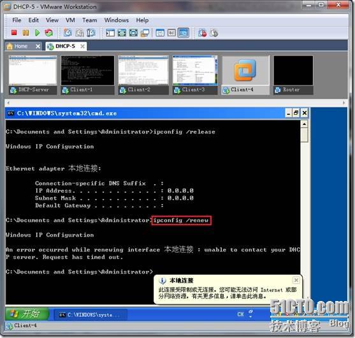Click left arrow of thumbnail scrollbar
The width and height of the screenshot is (355, 338).
[x=8, y=103]
